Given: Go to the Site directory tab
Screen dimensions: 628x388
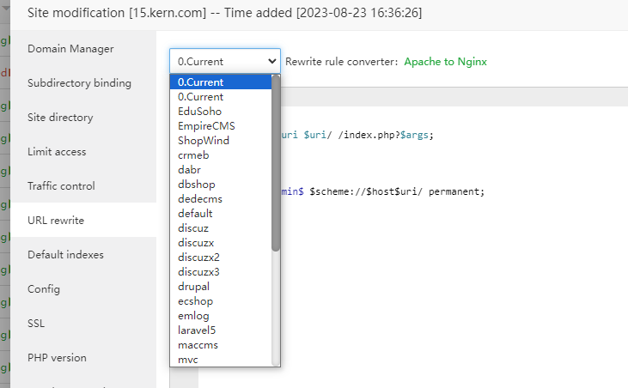Looking at the screenshot, I should [x=60, y=118].
